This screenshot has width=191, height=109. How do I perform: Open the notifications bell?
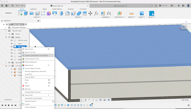click(x=179, y=6)
